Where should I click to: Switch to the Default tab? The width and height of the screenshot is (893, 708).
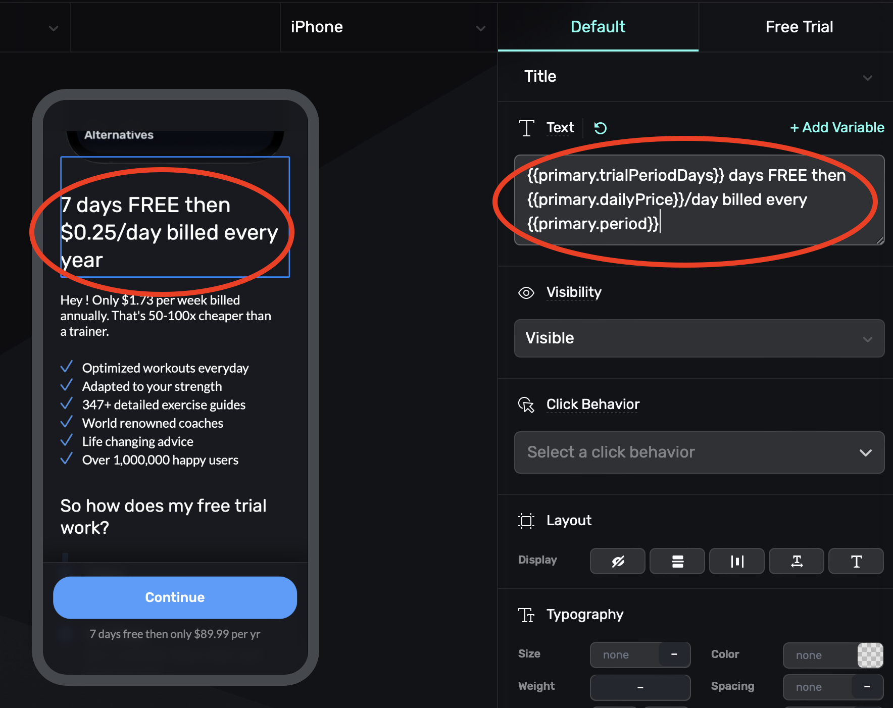point(598,27)
